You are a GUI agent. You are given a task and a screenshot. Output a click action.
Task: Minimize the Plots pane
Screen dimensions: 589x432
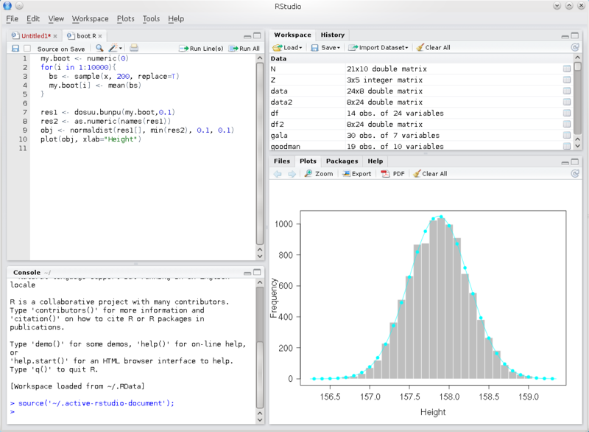click(x=565, y=162)
